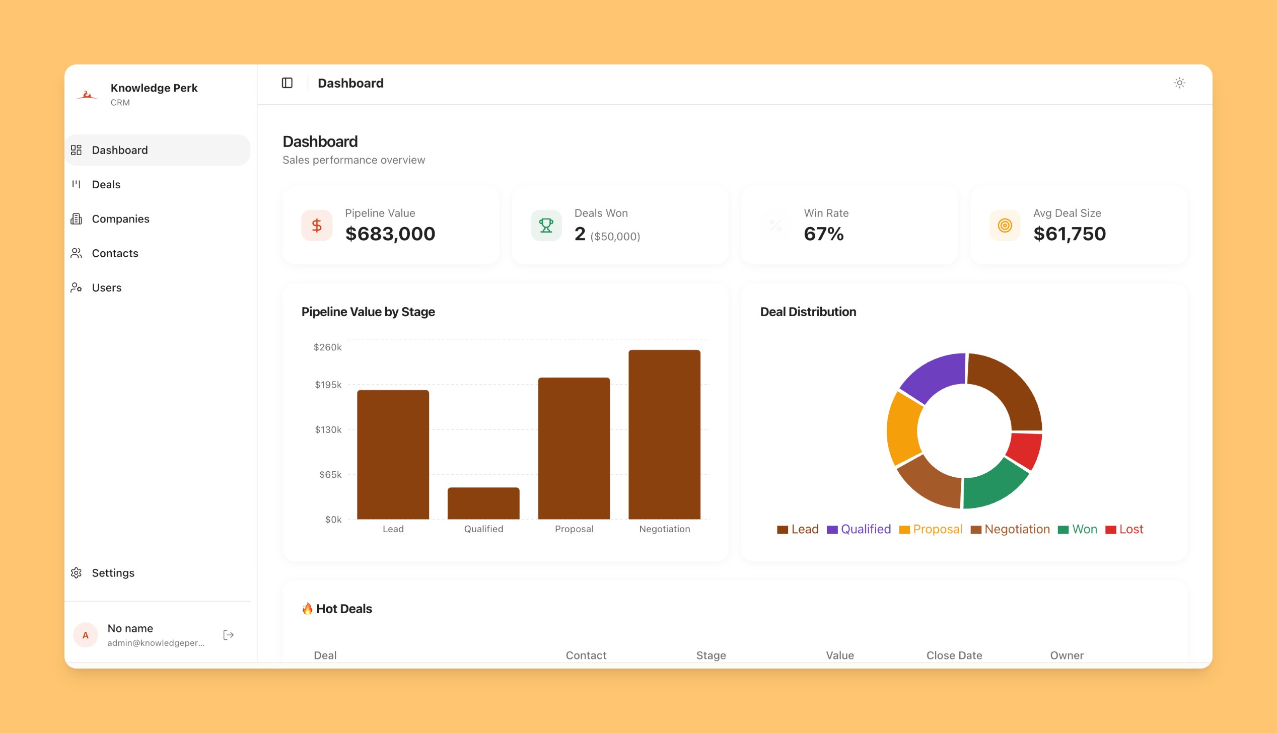Open Contacts from the sidebar

pyautogui.click(x=115, y=253)
